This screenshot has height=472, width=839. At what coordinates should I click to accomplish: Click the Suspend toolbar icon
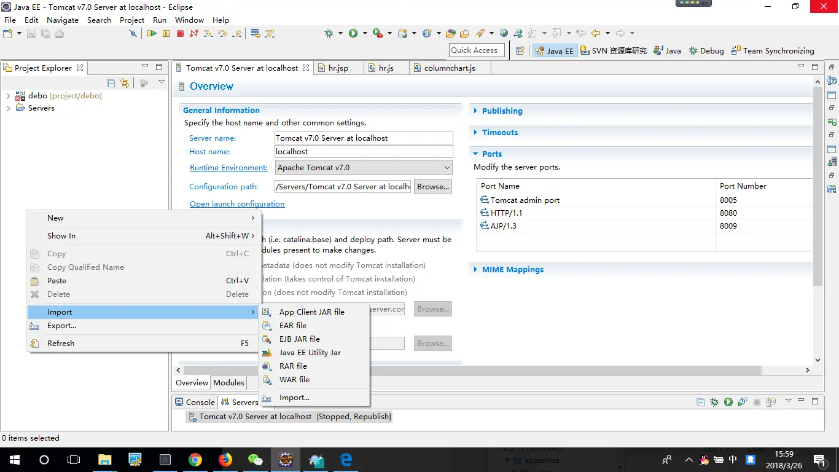[166, 34]
